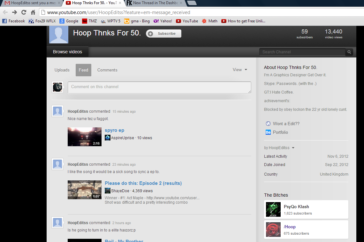Open the Browse videos tab
Screen dimensions: 364x242
tap(68, 52)
